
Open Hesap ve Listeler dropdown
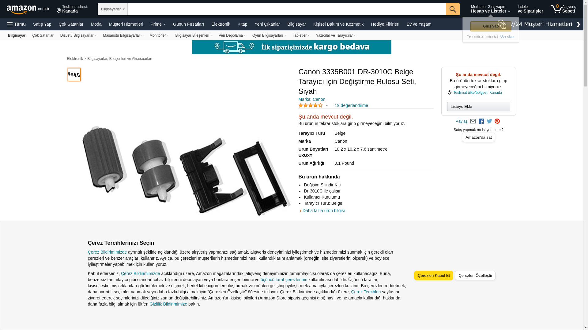point(490,9)
